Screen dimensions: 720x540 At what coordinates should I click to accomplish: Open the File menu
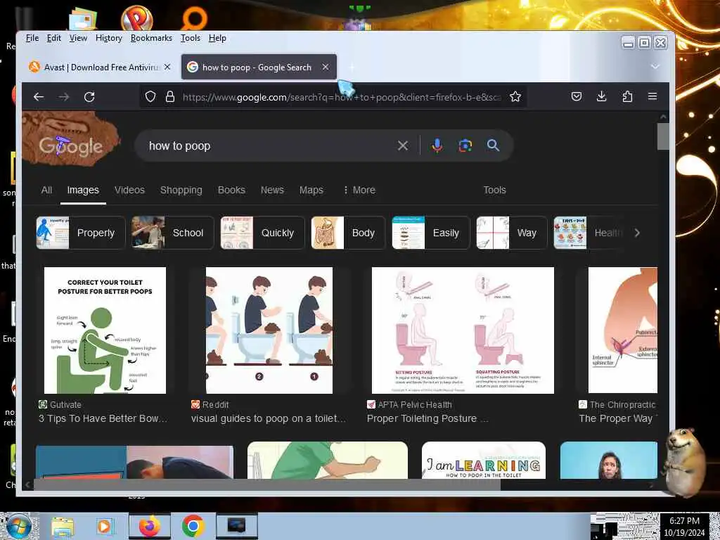pos(32,38)
